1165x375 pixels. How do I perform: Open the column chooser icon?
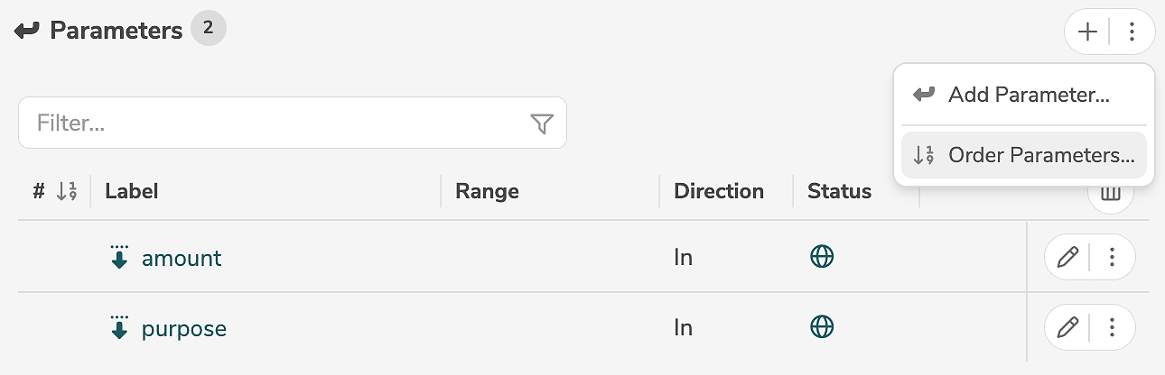[1110, 195]
